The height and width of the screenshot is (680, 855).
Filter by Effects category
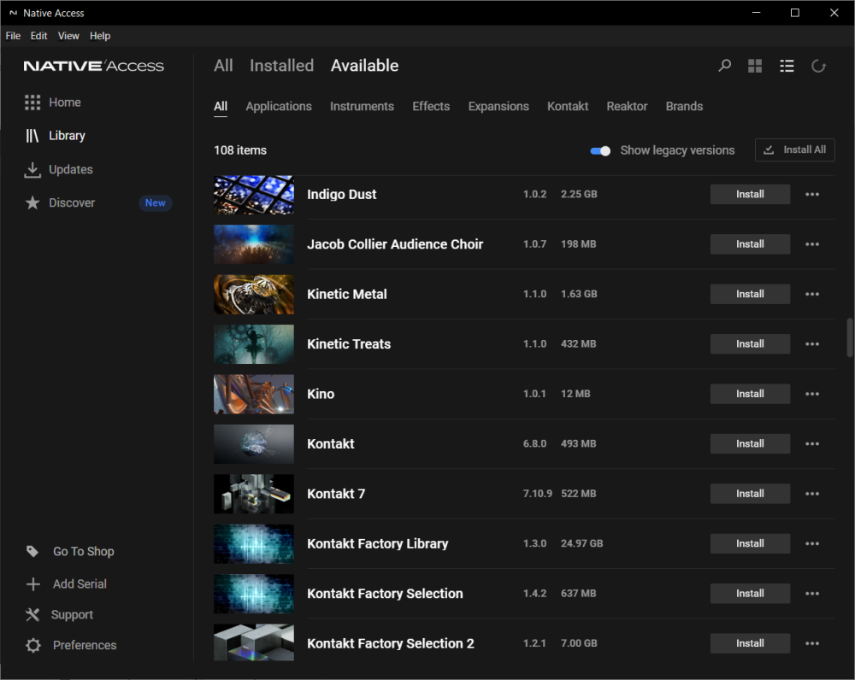[x=431, y=106]
